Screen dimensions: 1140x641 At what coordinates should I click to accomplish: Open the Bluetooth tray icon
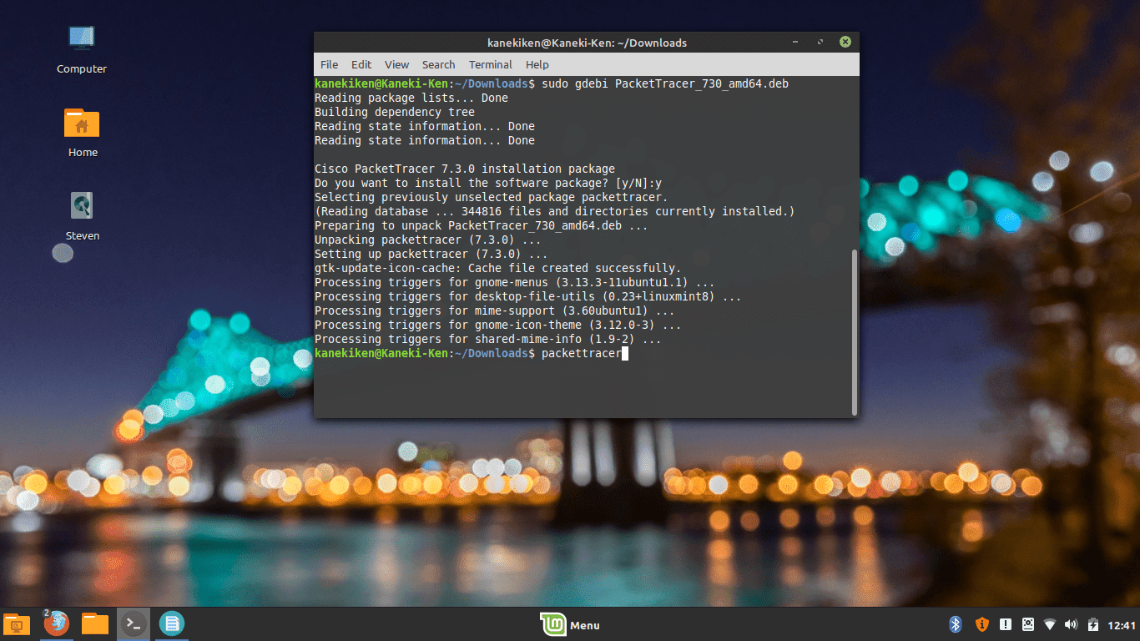click(956, 624)
